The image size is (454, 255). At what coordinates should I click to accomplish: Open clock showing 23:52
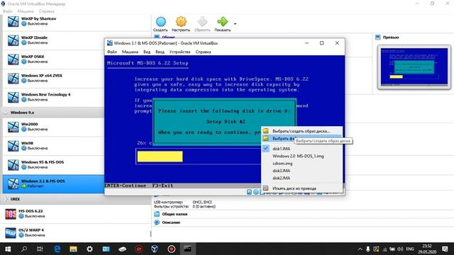pos(427,249)
